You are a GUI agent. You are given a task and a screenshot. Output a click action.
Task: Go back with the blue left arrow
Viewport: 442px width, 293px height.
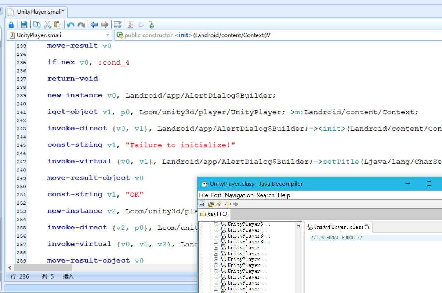94,25
